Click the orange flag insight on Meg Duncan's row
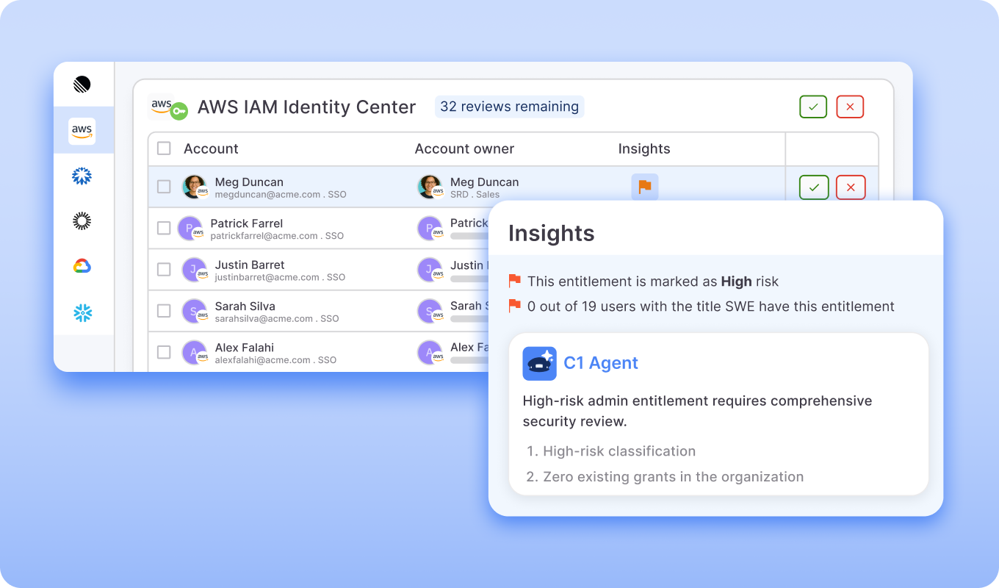Screen dimensions: 999x588 644,187
